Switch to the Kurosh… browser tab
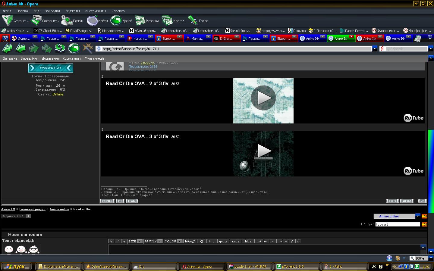Viewport: 434px width, 271px height. (x=137, y=39)
